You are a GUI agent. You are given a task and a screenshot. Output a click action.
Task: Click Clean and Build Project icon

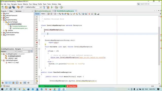[48, 7]
